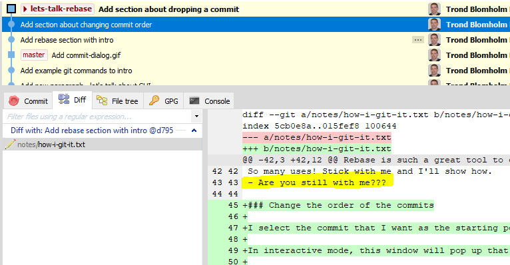Click the graph node of 'Add rebase section' commit
Screen dimensions: 510x265
click(x=11, y=40)
